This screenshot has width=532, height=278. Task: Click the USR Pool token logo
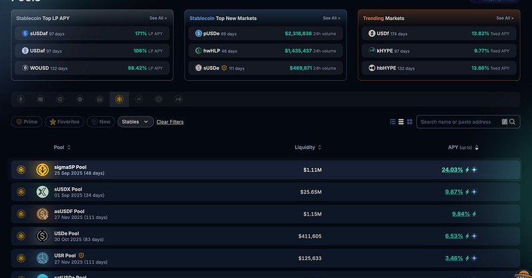coord(43,258)
